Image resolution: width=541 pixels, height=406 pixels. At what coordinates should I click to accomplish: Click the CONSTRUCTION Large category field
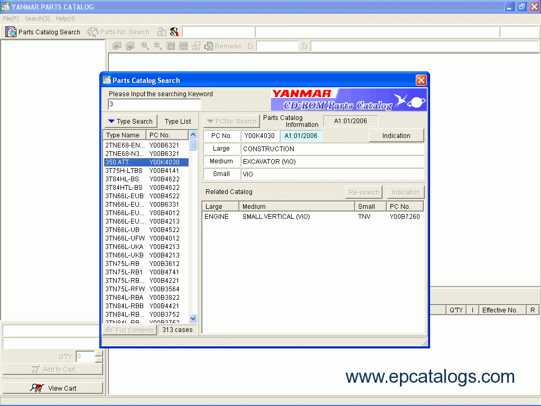click(x=332, y=149)
